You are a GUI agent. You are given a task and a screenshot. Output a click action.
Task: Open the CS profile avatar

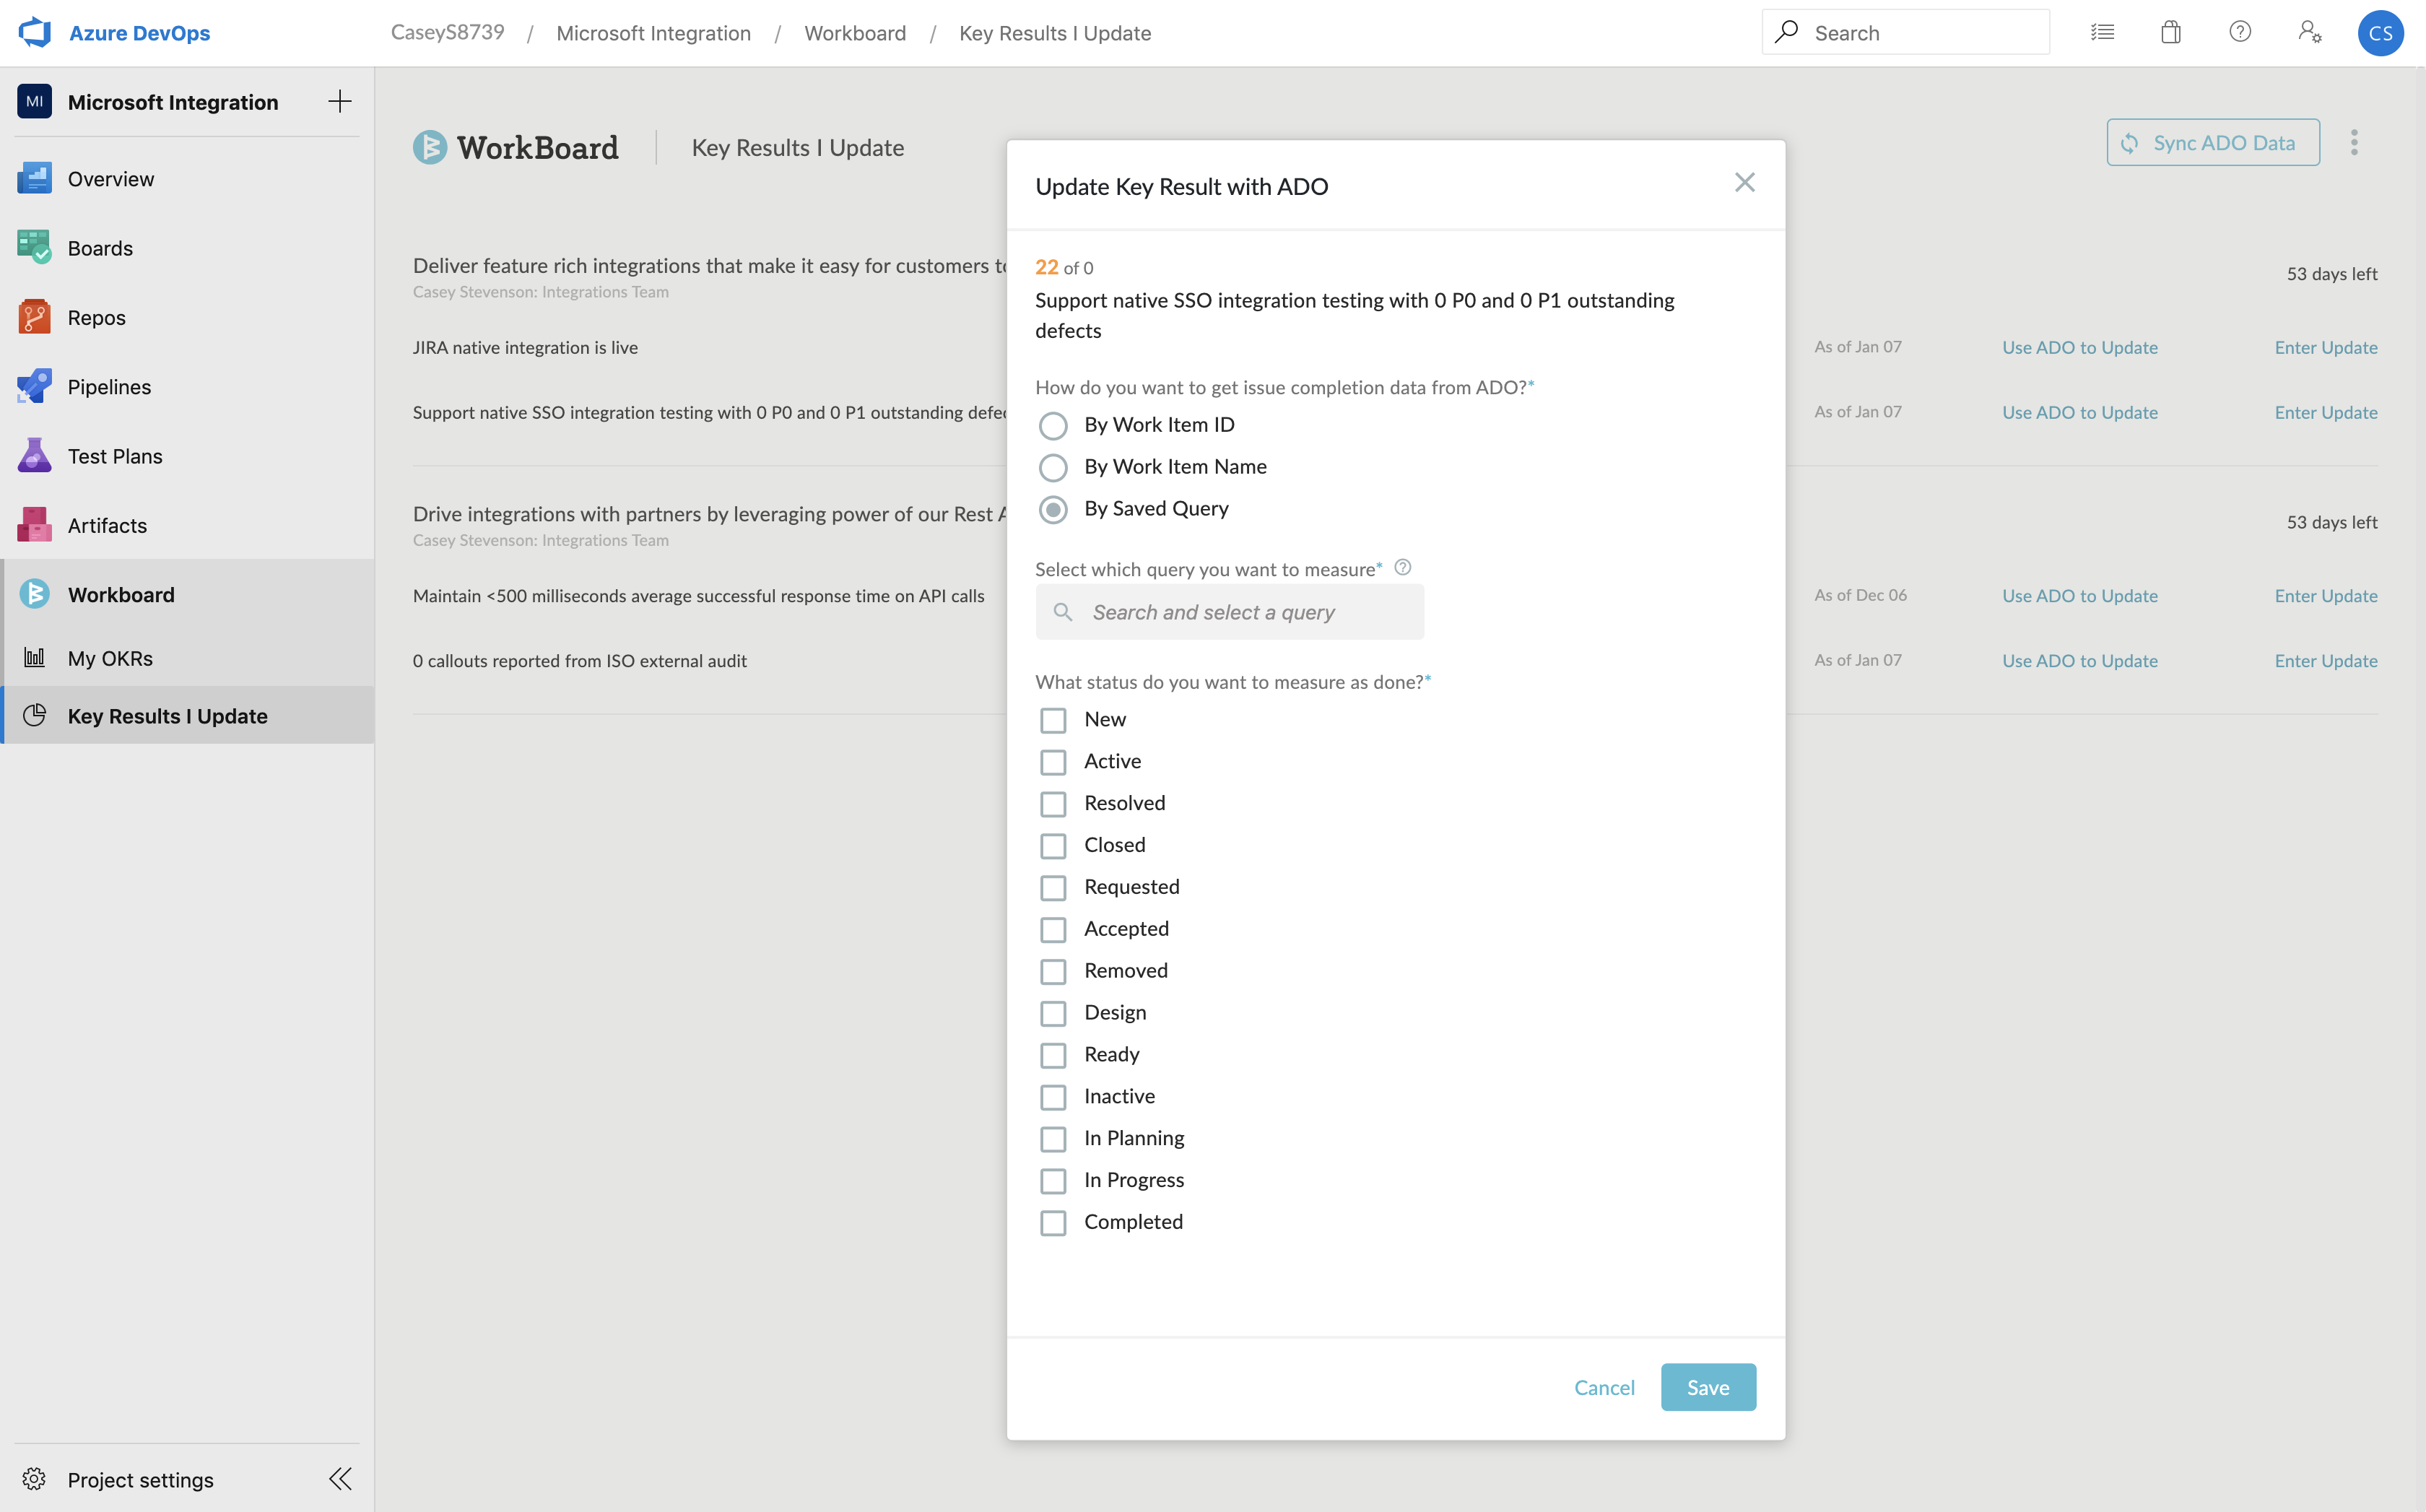point(2381,33)
